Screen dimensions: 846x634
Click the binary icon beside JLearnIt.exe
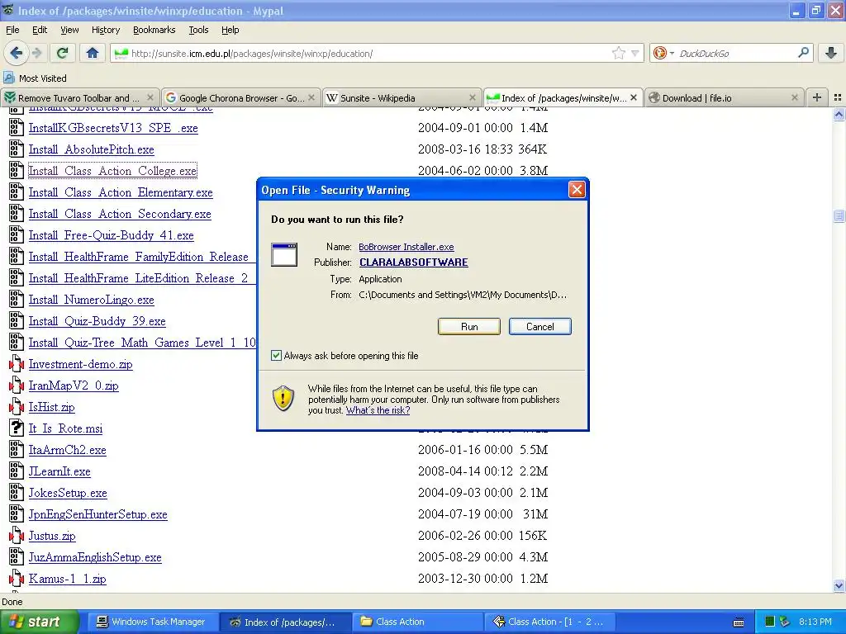pos(17,471)
